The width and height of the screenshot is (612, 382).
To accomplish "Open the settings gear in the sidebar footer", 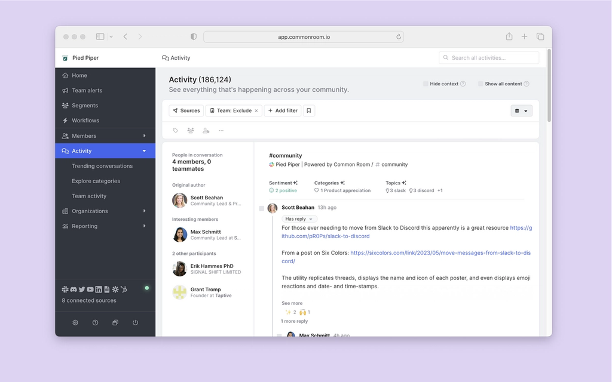I will [x=75, y=322].
